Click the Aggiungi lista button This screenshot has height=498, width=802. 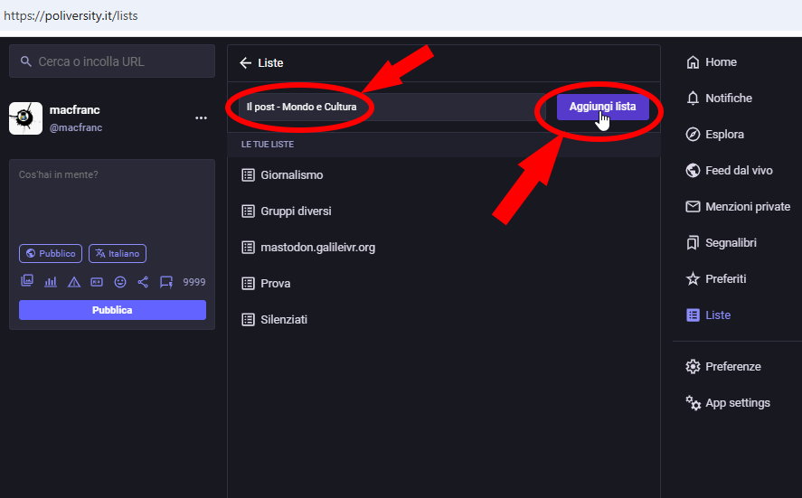coord(602,107)
